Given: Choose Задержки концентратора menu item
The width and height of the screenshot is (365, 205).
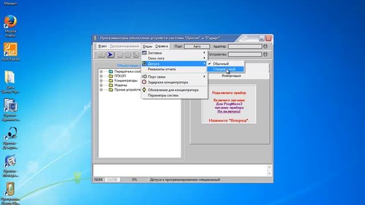Looking at the screenshot, I should 174,82.
